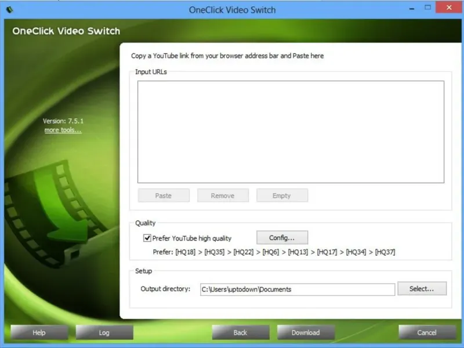Open the Log button
This screenshot has height=348, width=464.
pyautogui.click(x=104, y=332)
